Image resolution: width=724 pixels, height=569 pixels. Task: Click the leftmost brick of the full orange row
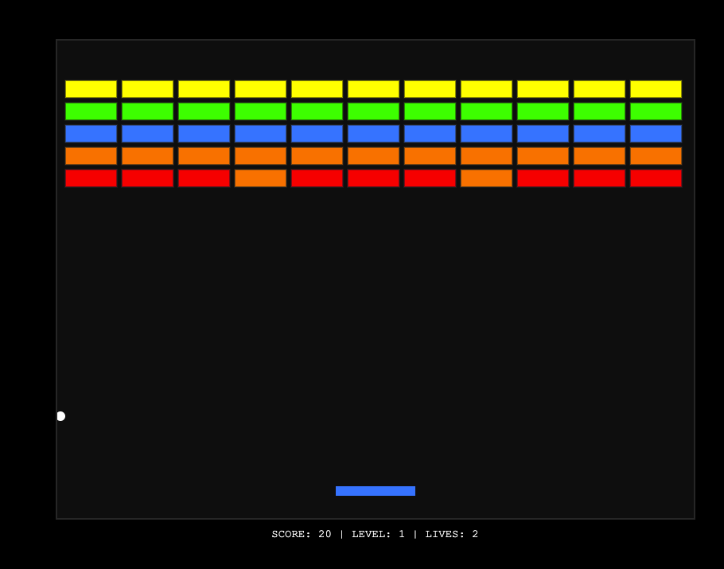click(91, 156)
